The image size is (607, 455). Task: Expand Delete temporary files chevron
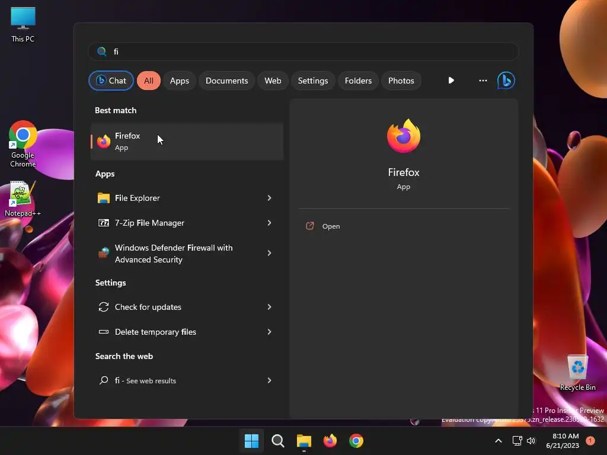(x=270, y=332)
